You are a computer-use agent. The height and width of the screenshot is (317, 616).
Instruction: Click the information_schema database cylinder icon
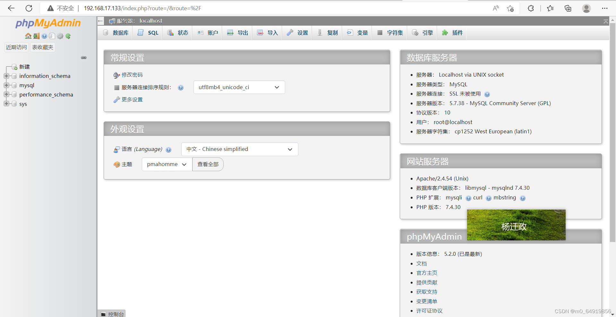pyautogui.click(x=14, y=76)
